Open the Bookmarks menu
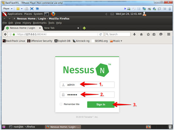This screenshot has width=174, height=130. click(40, 23)
